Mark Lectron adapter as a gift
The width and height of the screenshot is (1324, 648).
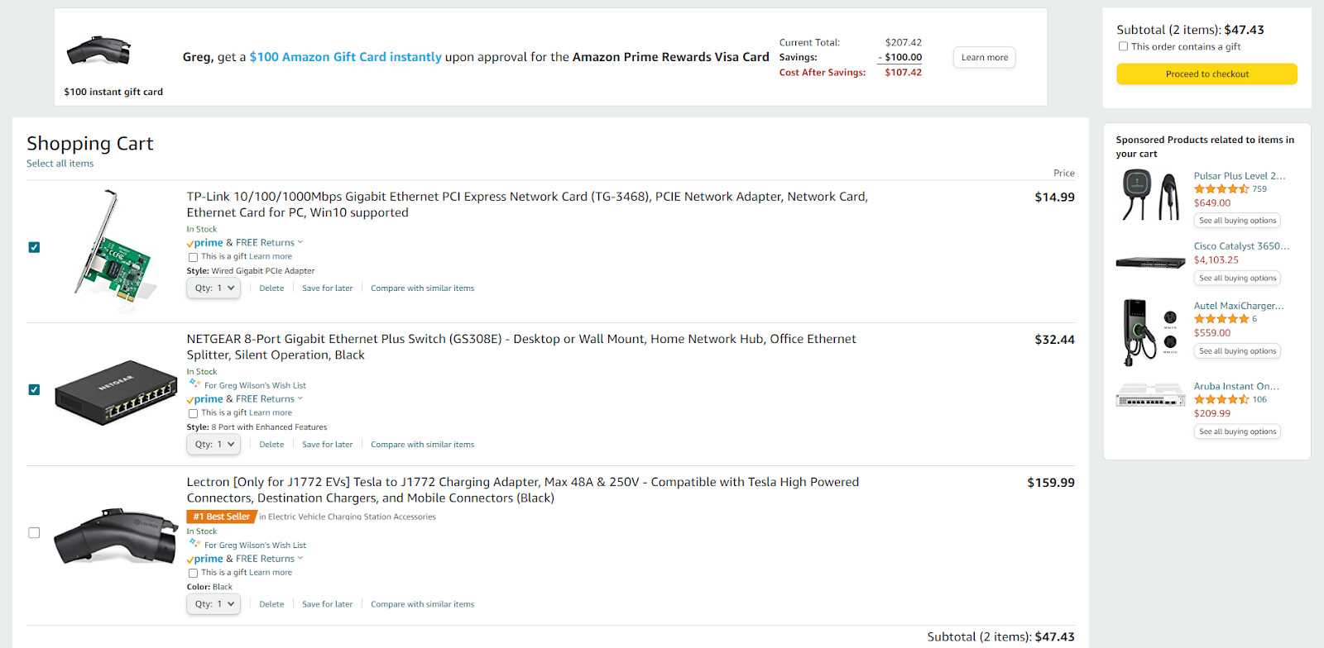coord(193,573)
